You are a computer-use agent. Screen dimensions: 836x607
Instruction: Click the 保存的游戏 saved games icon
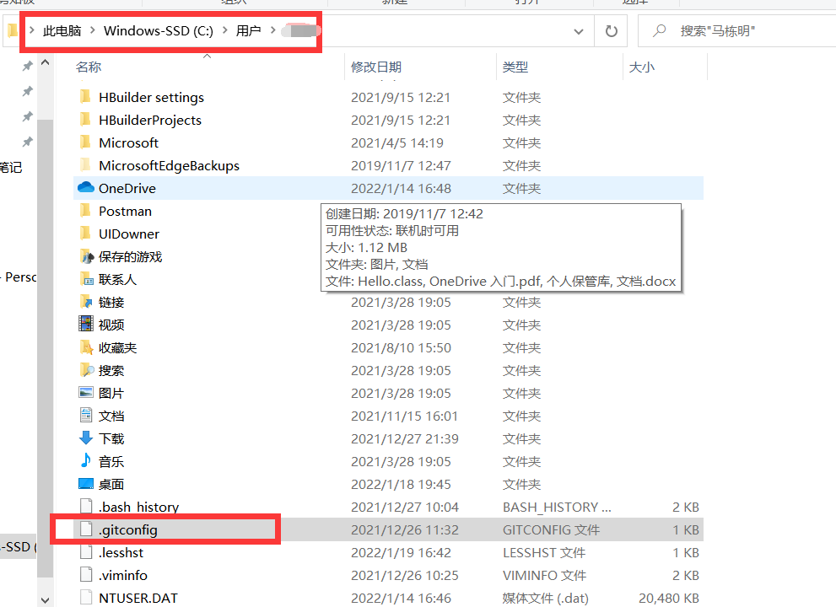point(84,256)
